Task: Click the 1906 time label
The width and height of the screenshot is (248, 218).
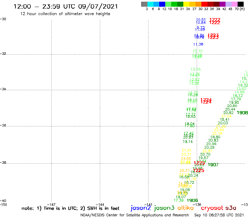Action: coord(192,200)
